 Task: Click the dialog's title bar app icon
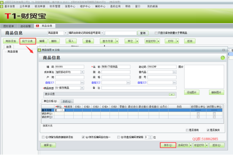[39, 50]
